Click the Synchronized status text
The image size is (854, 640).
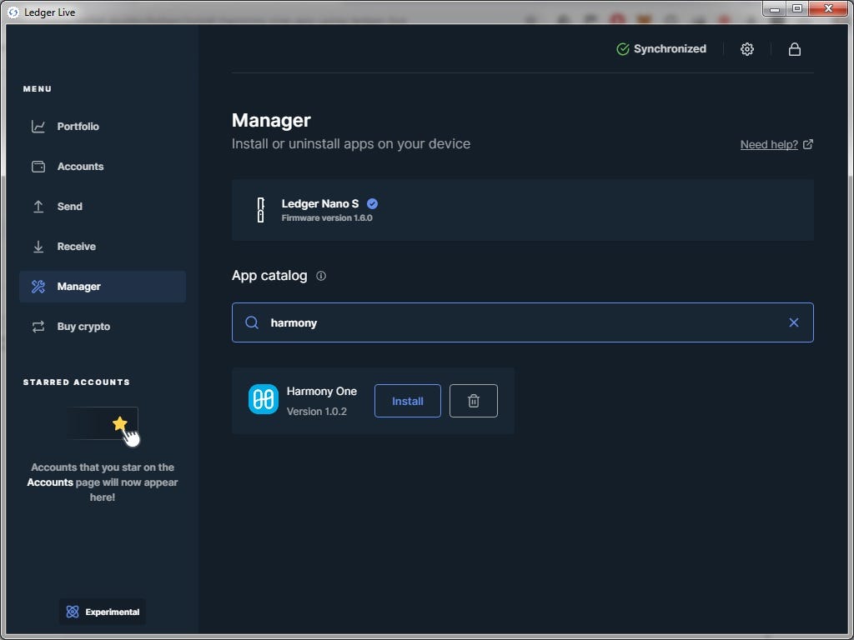(x=670, y=49)
